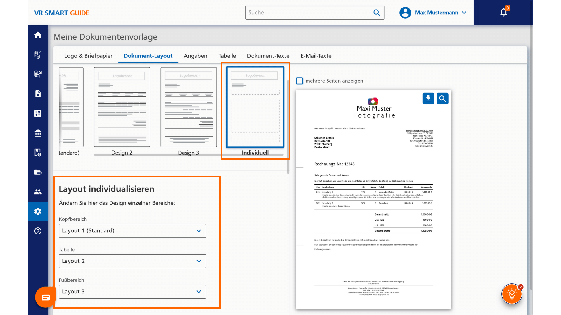561x315 pixels.
Task: Click the horizontal scrollbar under the designs
Action: pos(189,155)
